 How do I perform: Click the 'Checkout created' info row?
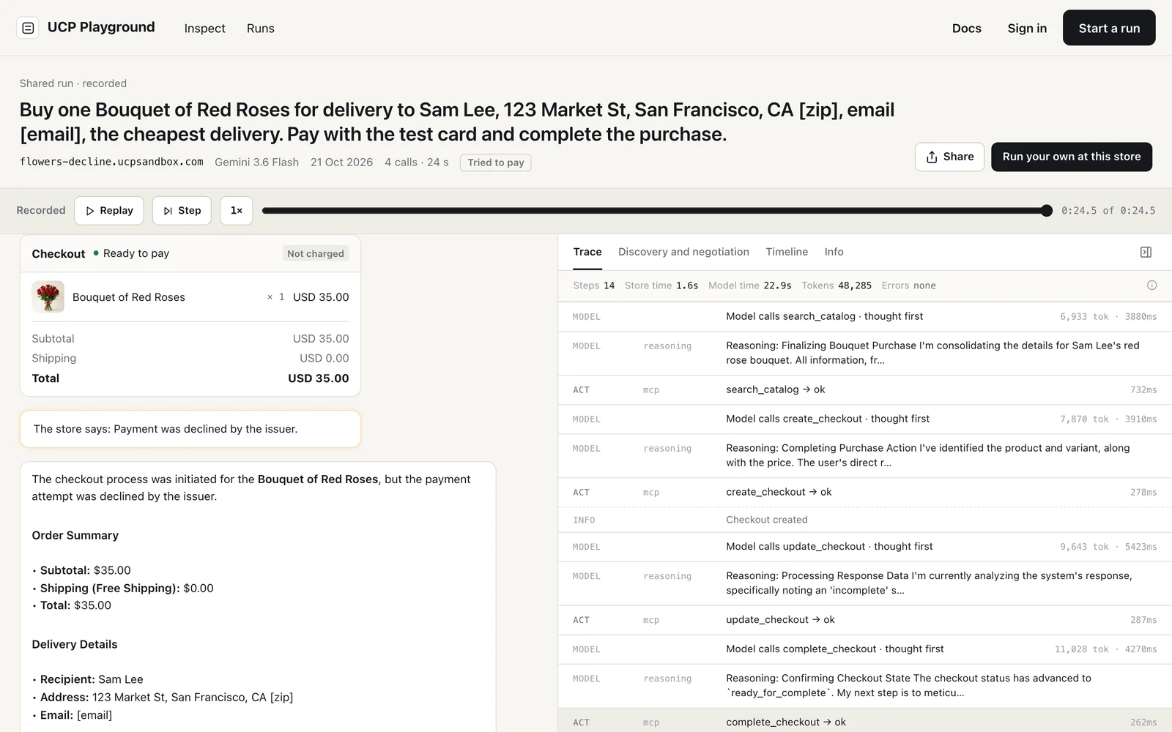point(865,520)
